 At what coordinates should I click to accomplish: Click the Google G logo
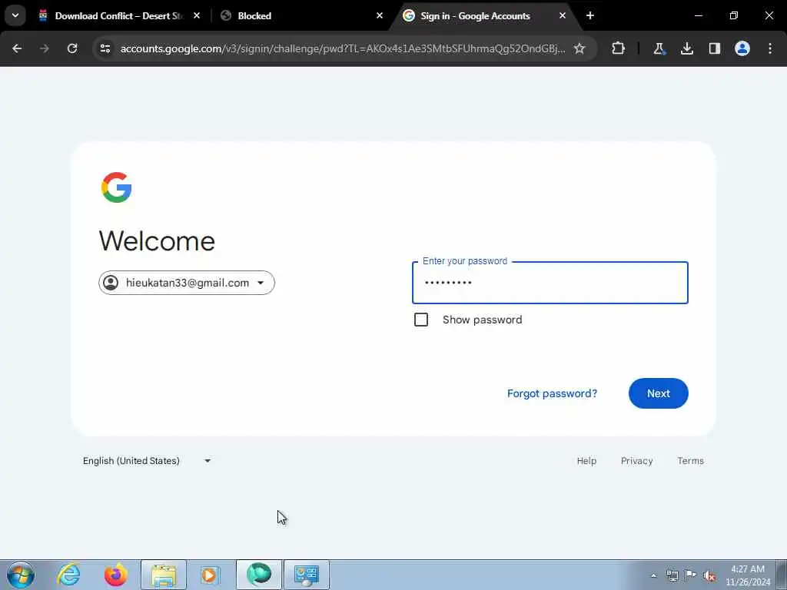tap(117, 187)
